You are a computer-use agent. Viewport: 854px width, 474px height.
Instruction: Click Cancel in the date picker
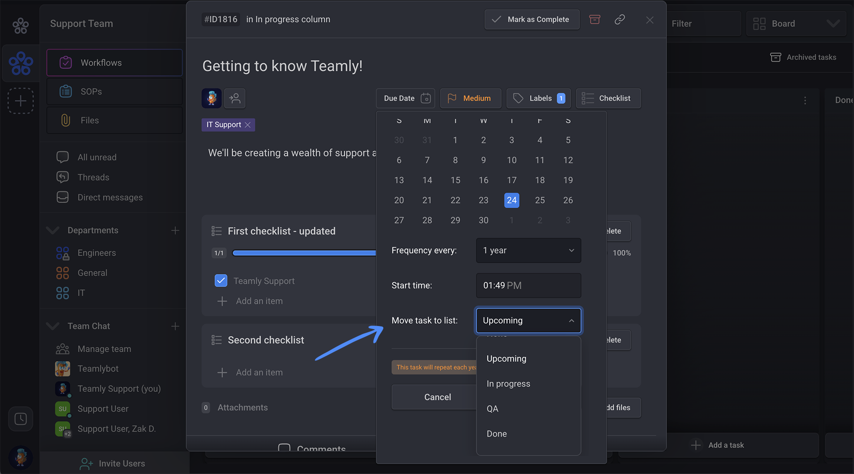click(x=434, y=397)
